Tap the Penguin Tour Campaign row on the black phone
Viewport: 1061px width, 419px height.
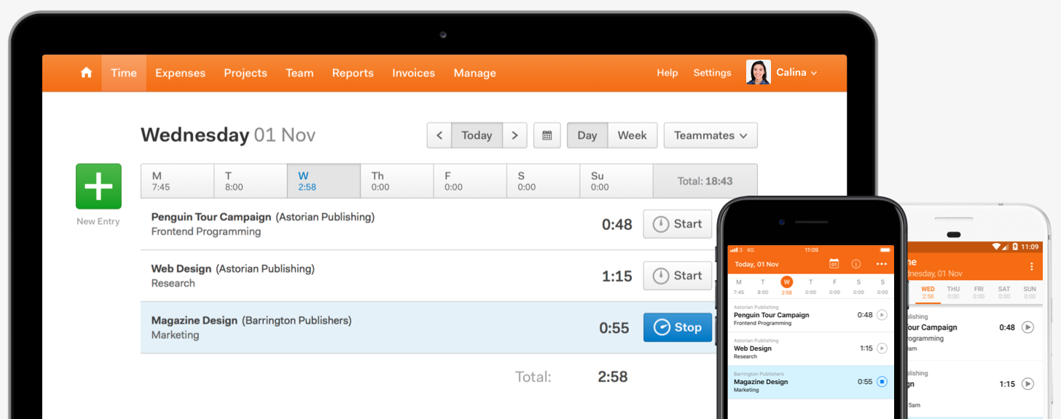coord(810,316)
